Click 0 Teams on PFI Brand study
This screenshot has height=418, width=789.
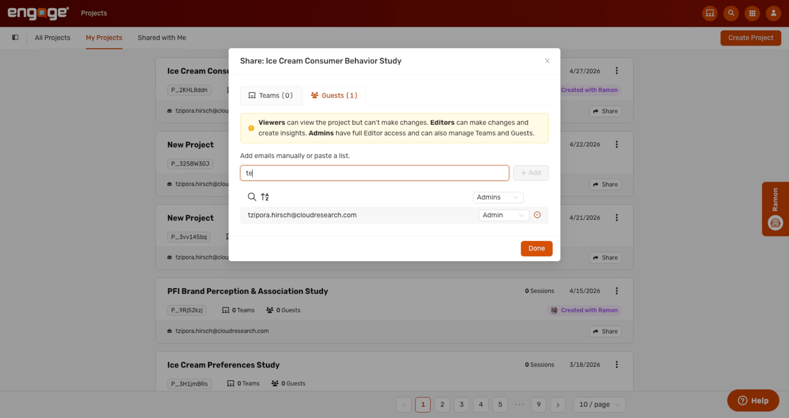[x=238, y=310]
